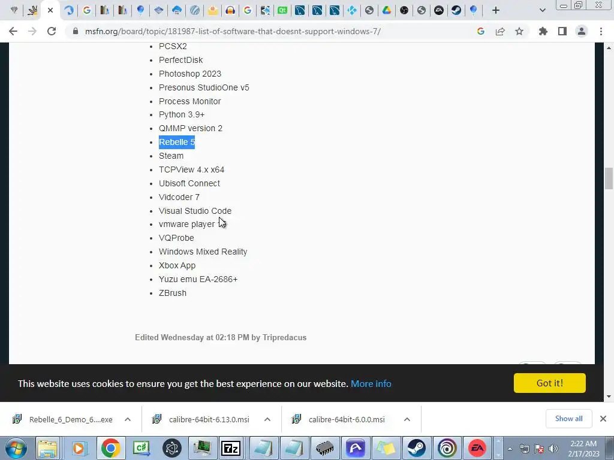Click the Ubisoft Connect list entry
The height and width of the screenshot is (460, 614).
[189, 183]
